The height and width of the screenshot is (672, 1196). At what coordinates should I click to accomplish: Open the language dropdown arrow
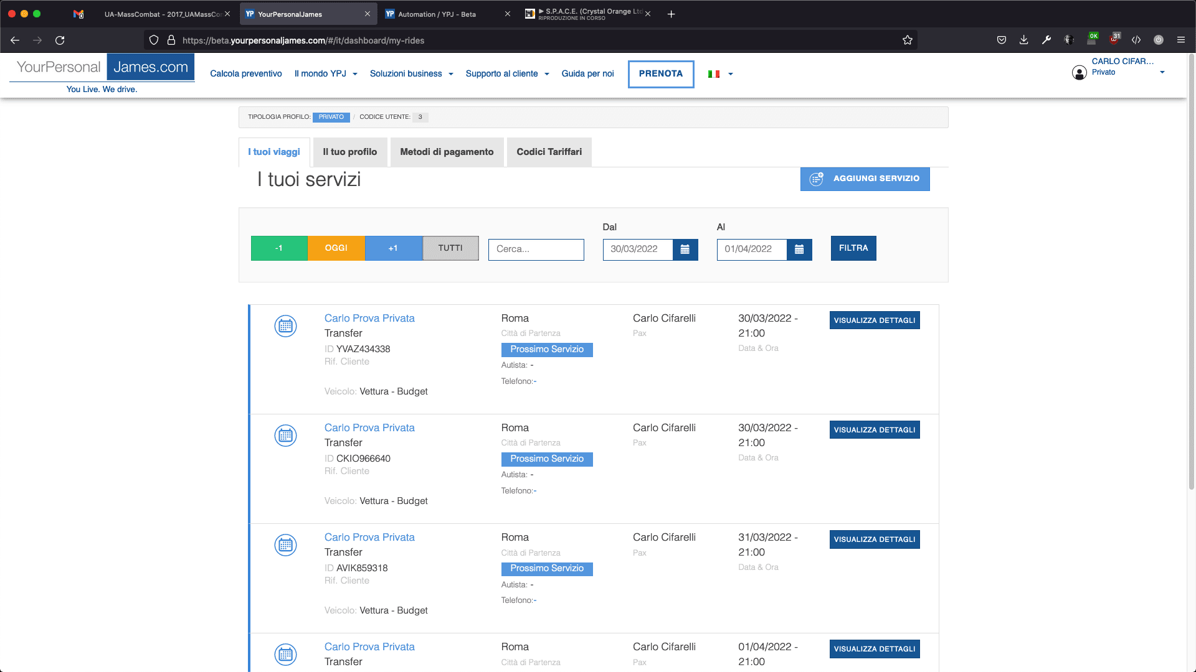(x=731, y=74)
